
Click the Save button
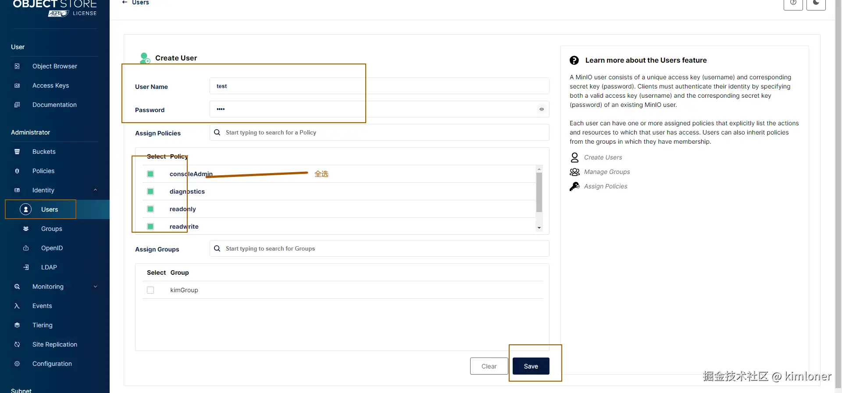click(x=531, y=366)
